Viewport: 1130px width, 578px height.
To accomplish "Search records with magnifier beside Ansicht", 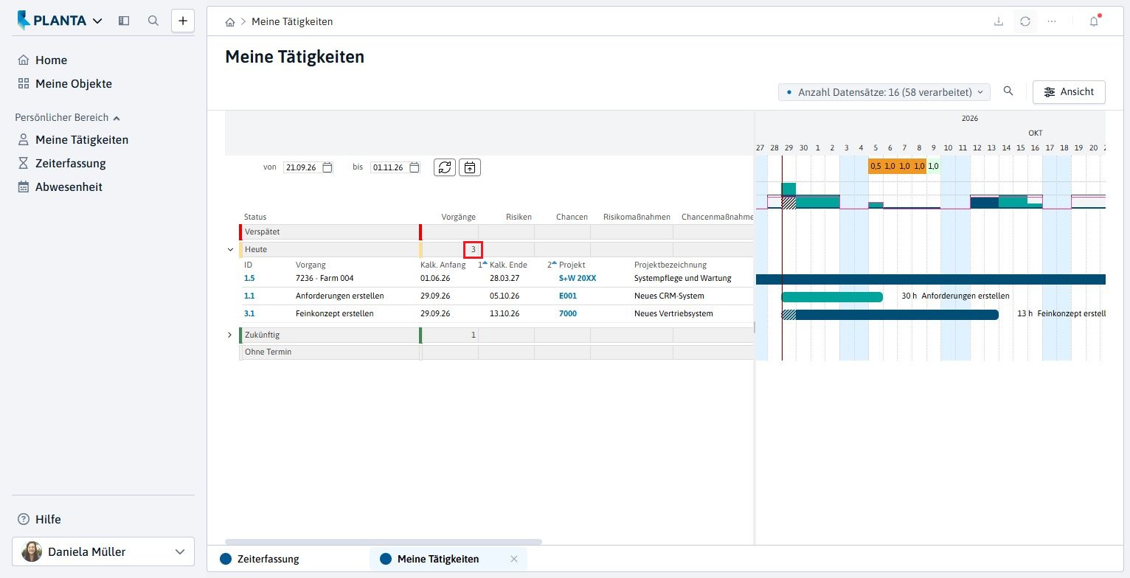I will (x=1008, y=91).
